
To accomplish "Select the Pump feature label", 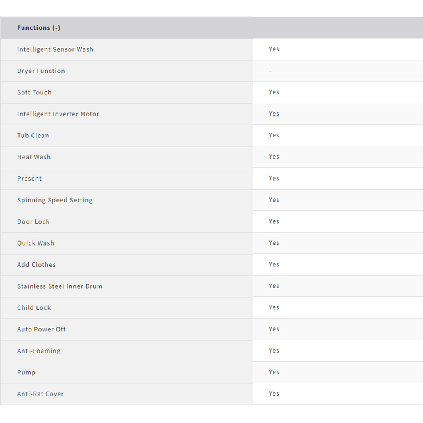I will 26,372.
